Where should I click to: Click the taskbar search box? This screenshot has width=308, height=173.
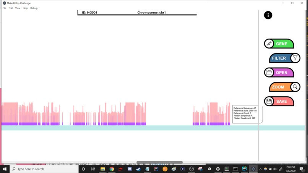pyautogui.click(x=44, y=169)
